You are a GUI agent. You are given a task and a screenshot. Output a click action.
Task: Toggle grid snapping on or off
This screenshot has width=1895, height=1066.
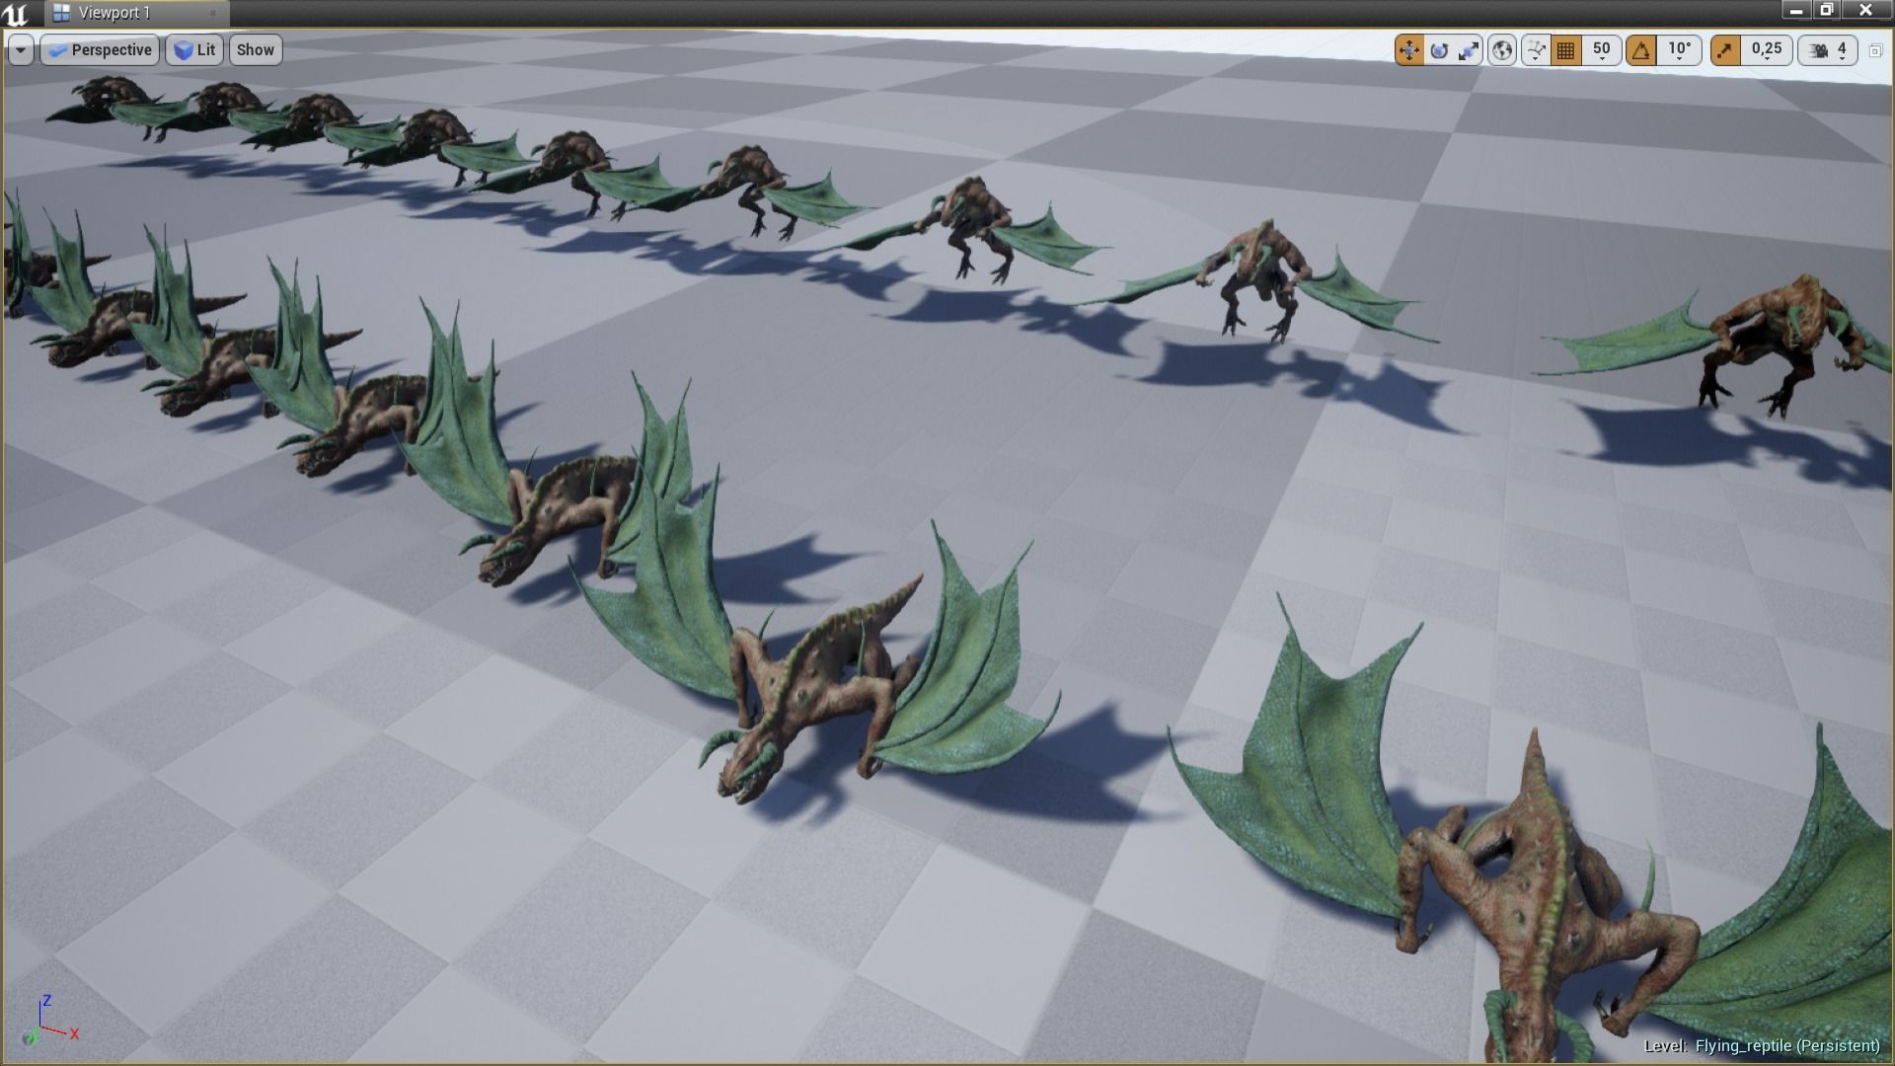(x=1565, y=50)
